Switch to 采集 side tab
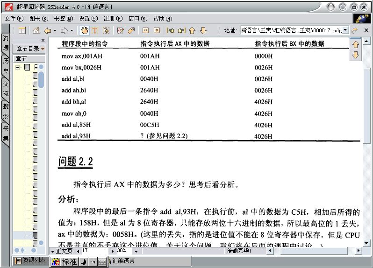Screen dimensions: 373x268 click(x=6, y=134)
